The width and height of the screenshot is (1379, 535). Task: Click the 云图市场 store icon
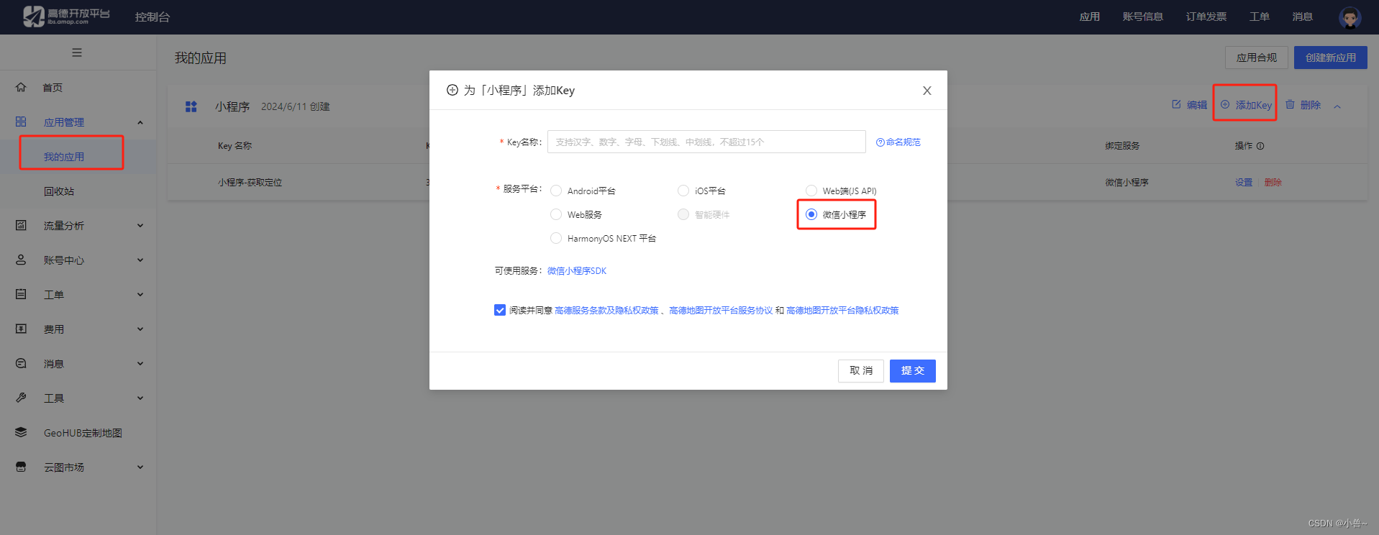pyautogui.click(x=21, y=467)
